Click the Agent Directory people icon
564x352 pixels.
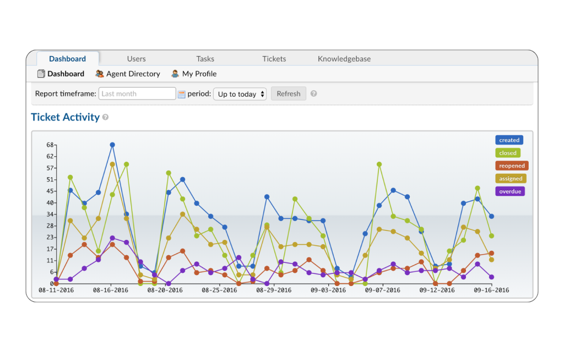coord(100,74)
